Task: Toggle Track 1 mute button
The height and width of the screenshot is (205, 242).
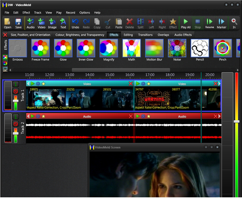Action: click(16, 91)
